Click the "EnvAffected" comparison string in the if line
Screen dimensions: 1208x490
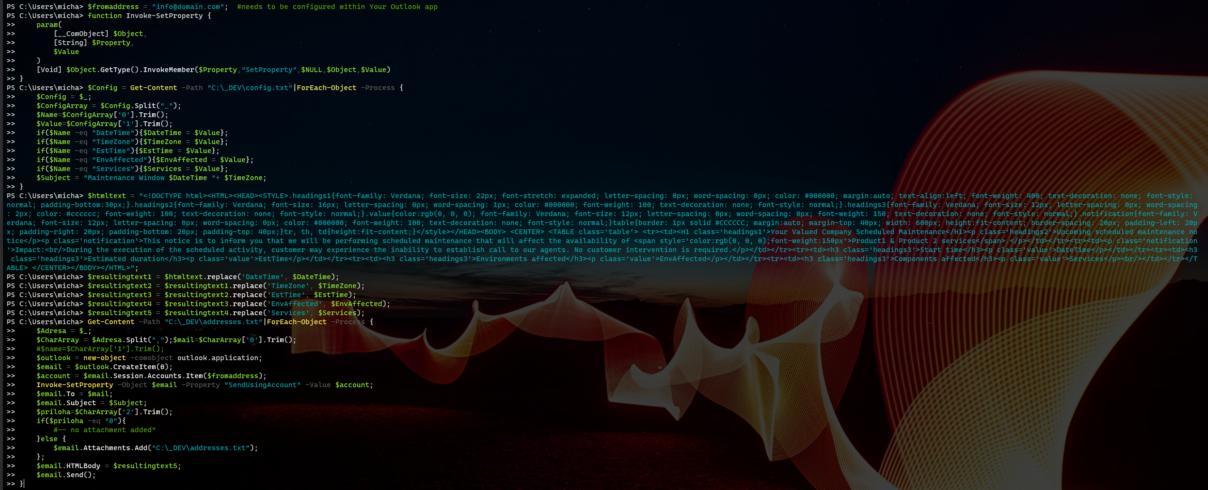pos(120,160)
